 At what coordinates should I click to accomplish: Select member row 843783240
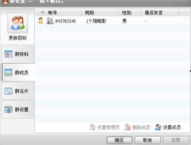pyautogui.click(x=113, y=21)
